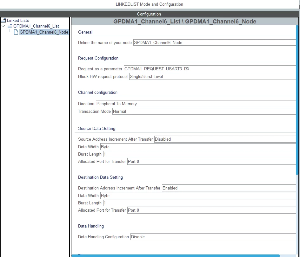Open the source Data Width dropdown

tap(198, 147)
